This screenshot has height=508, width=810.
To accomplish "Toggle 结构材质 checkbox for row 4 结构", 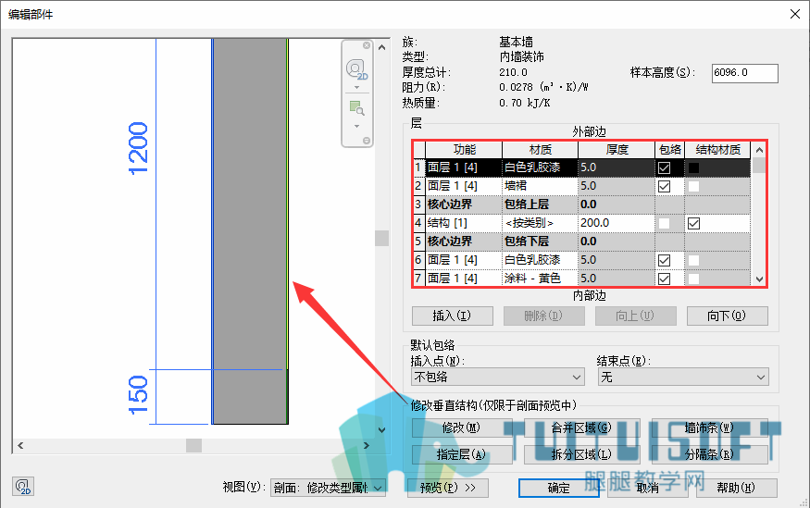I will 693,224.
